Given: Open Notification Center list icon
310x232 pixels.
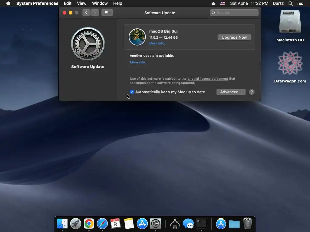Looking at the screenshot, I should point(300,3).
